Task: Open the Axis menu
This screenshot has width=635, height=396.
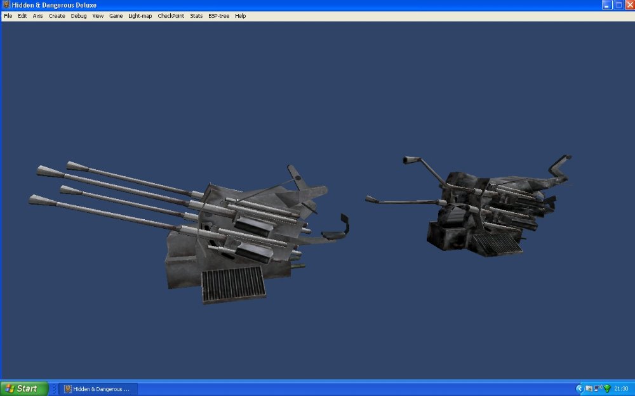Action: (x=37, y=16)
